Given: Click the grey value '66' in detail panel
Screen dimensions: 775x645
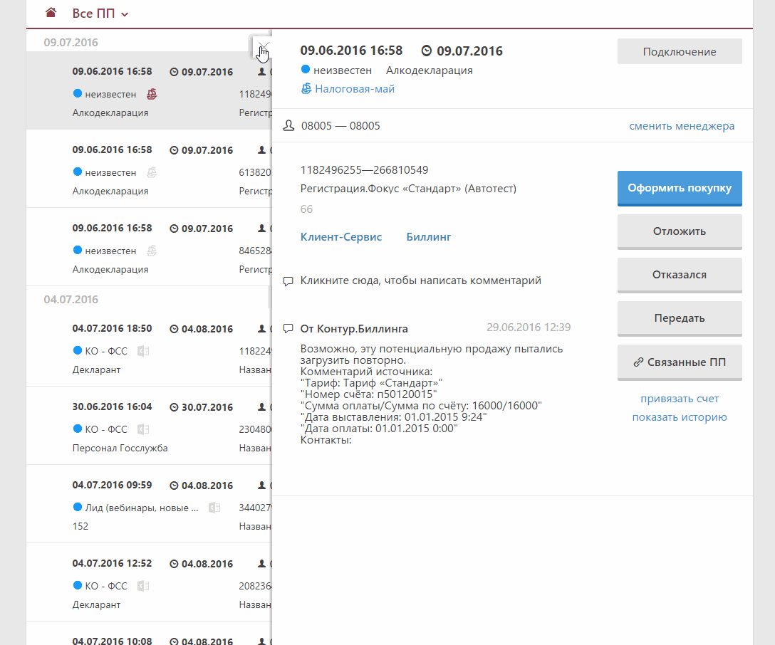Looking at the screenshot, I should pyautogui.click(x=306, y=209).
